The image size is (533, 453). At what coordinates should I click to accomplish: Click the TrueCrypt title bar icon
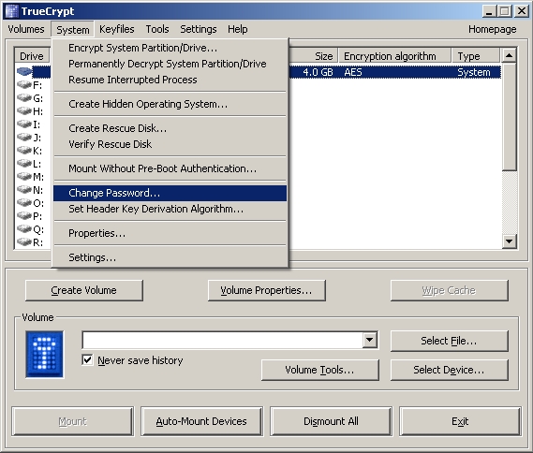coord(12,11)
